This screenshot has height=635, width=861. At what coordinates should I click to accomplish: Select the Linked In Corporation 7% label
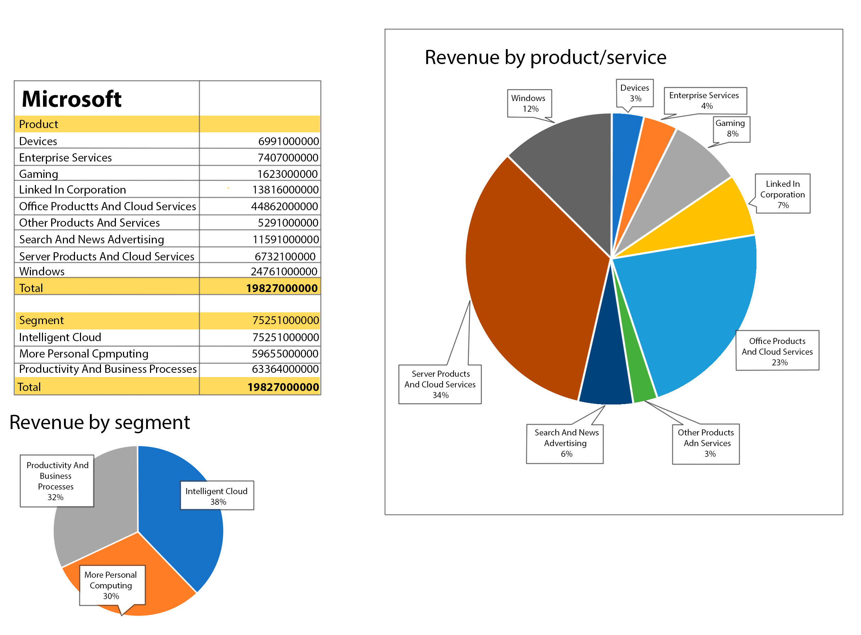click(783, 194)
